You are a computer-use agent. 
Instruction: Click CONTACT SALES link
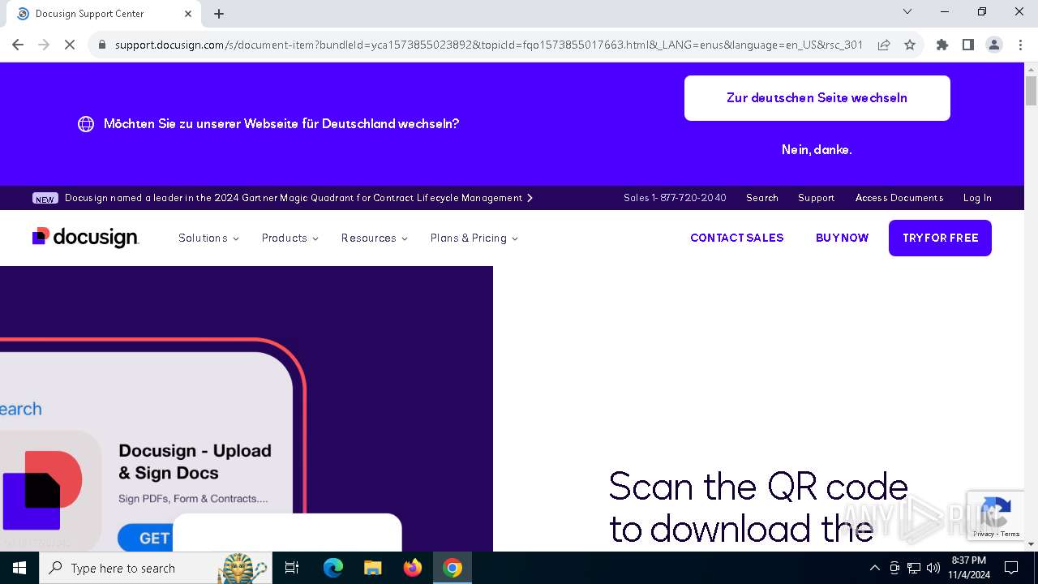(737, 238)
